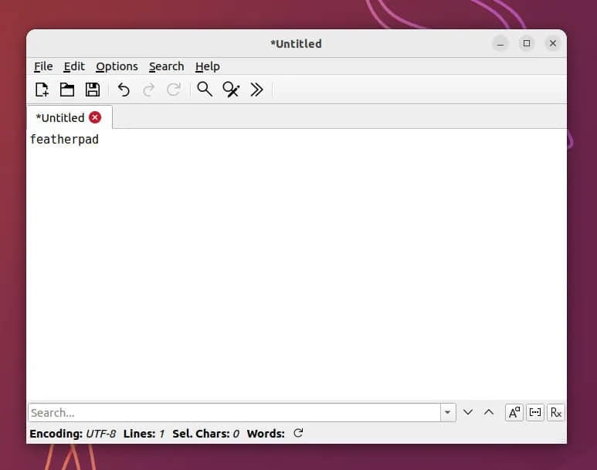Refresh the word count in status bar
597x470 pixels.
pyautogui.click(x=298, y=433)
